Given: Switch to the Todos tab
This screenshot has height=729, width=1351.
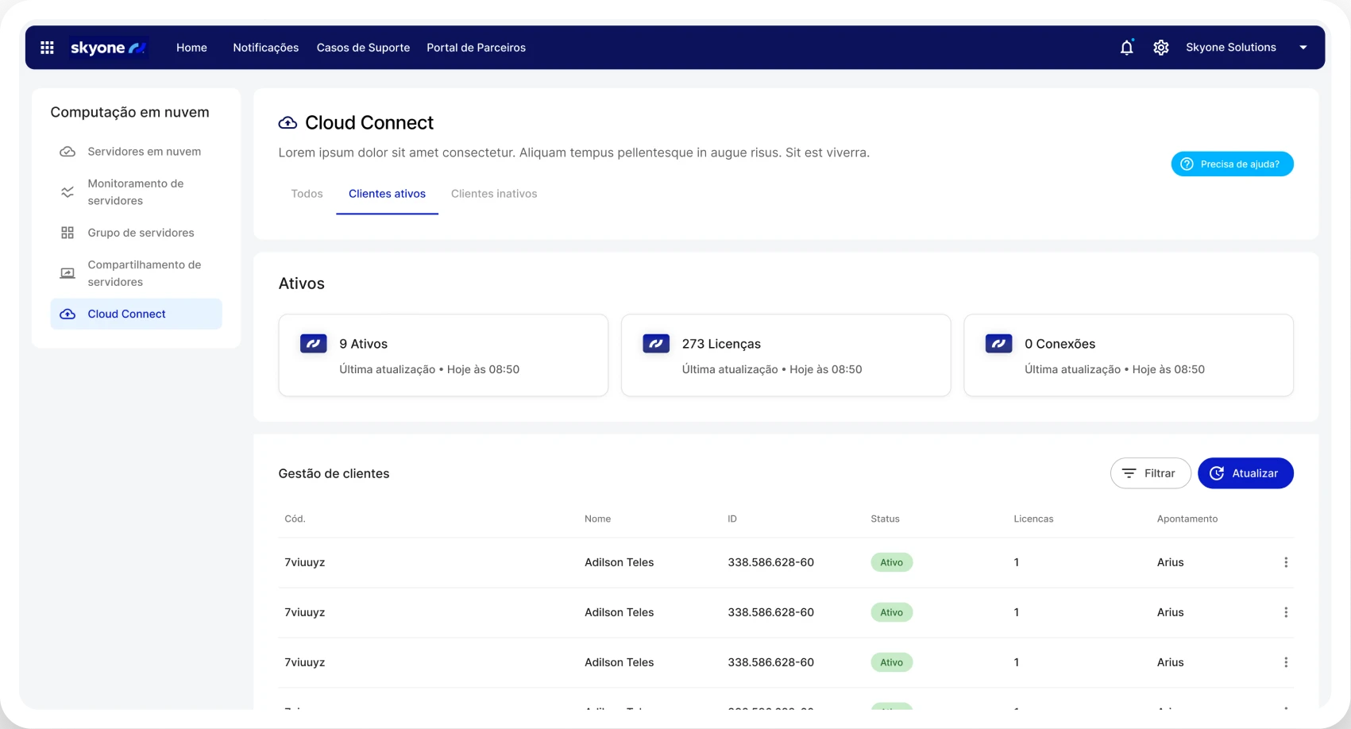Looking at the screenshot, I should (307, 194).
